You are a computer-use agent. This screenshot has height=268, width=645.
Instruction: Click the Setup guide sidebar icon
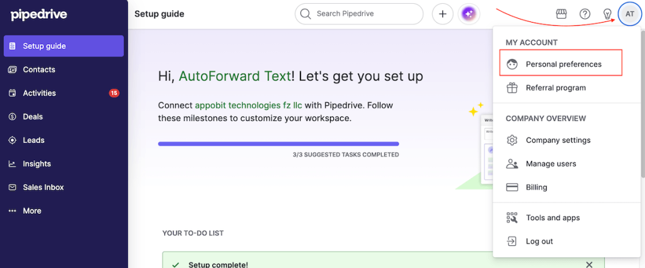(13, 46)
